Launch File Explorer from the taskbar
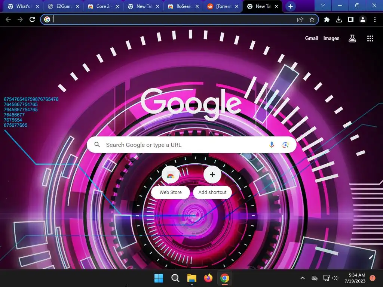Image resolution: width=383 pixels, height=287 pixels. pos(192,278)
